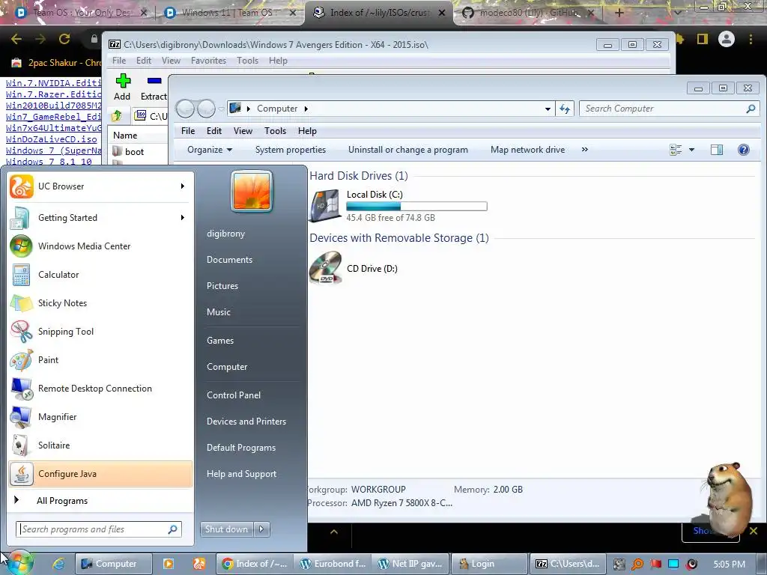The height and width of the screenshot is (575, 767).
Task: Open Chrome's three-dot menu
Action: point(751,39)
